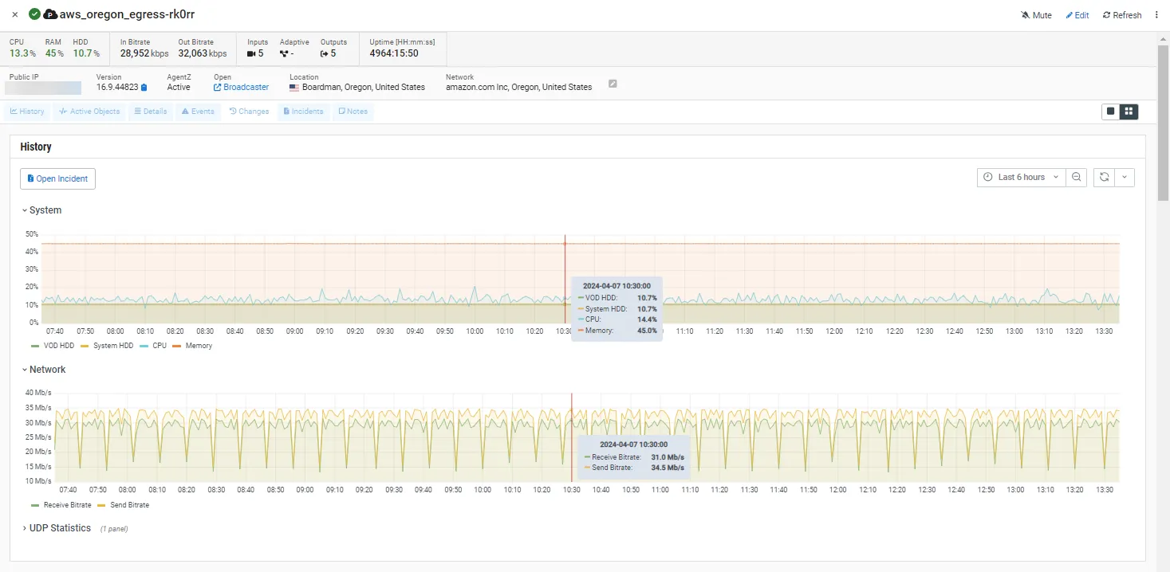The width and height of the screenshot is (1170, 572).
Task: Click Edit with pencil icon
Action: coord(1077,15)
